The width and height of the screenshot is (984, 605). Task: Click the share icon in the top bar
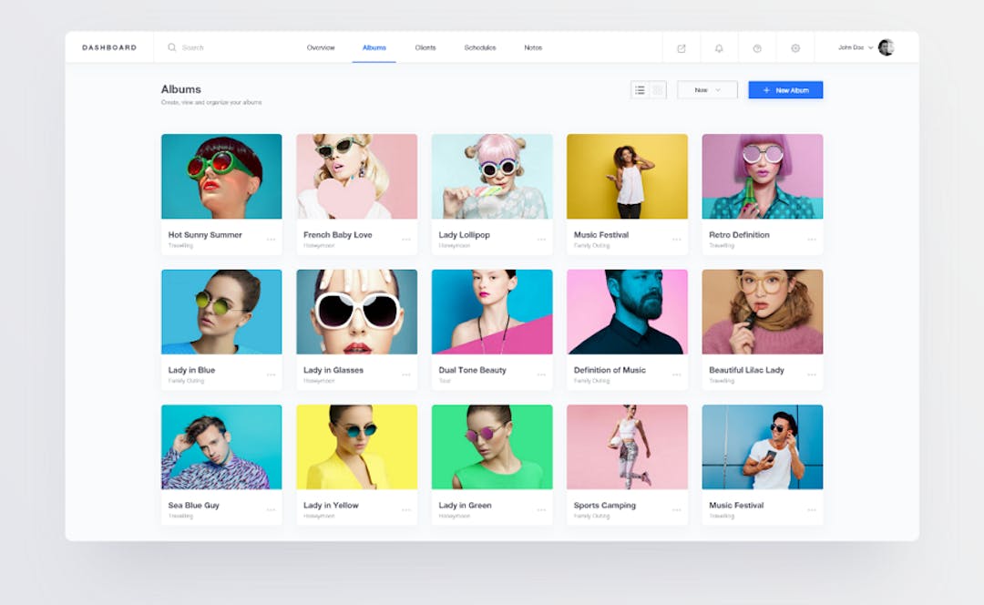tap(682, 47)
